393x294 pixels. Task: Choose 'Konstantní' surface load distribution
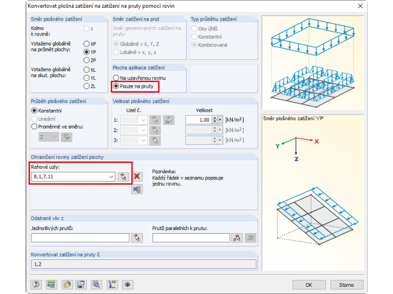point(34,110)
